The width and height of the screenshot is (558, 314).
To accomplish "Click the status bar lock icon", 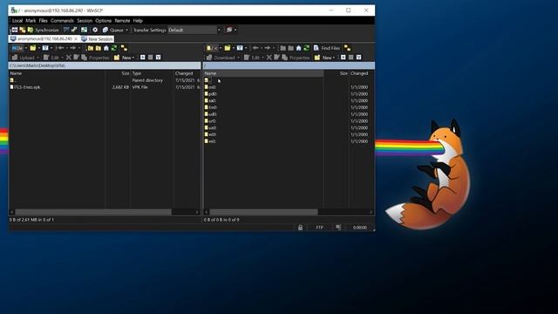I will click(x=300, y=227).
